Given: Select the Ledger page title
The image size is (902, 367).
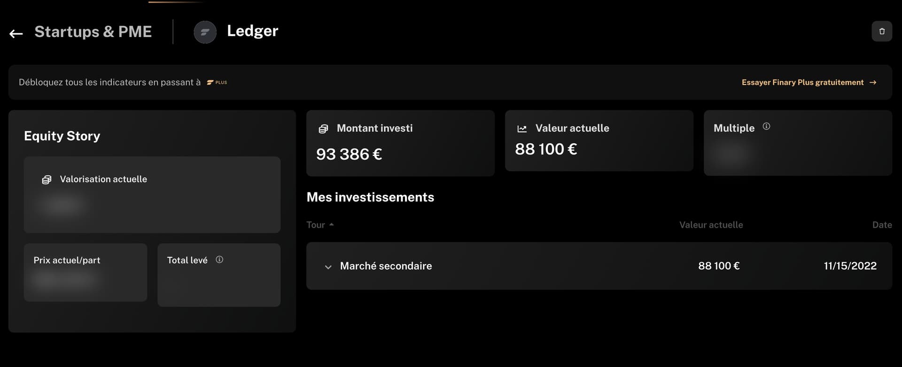Looking at the screenshot, I should tap(252, 31).
